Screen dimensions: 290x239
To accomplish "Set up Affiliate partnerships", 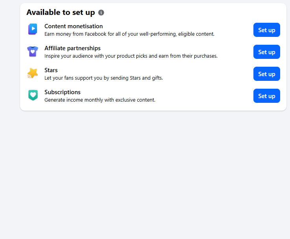I will pos(266,52).
